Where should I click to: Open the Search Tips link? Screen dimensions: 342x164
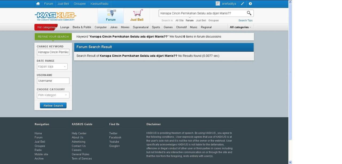coord(246,20)
